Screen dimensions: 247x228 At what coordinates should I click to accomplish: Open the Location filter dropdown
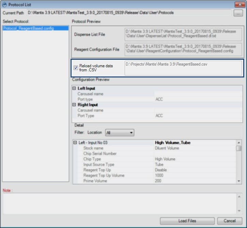120,132
